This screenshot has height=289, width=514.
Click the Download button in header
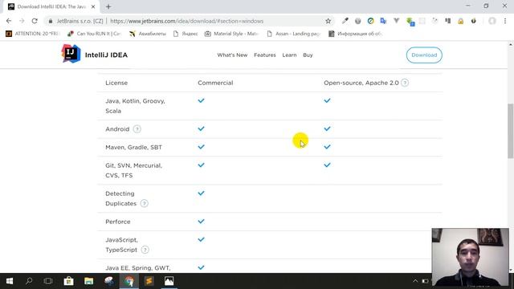[x=424, y=55]
